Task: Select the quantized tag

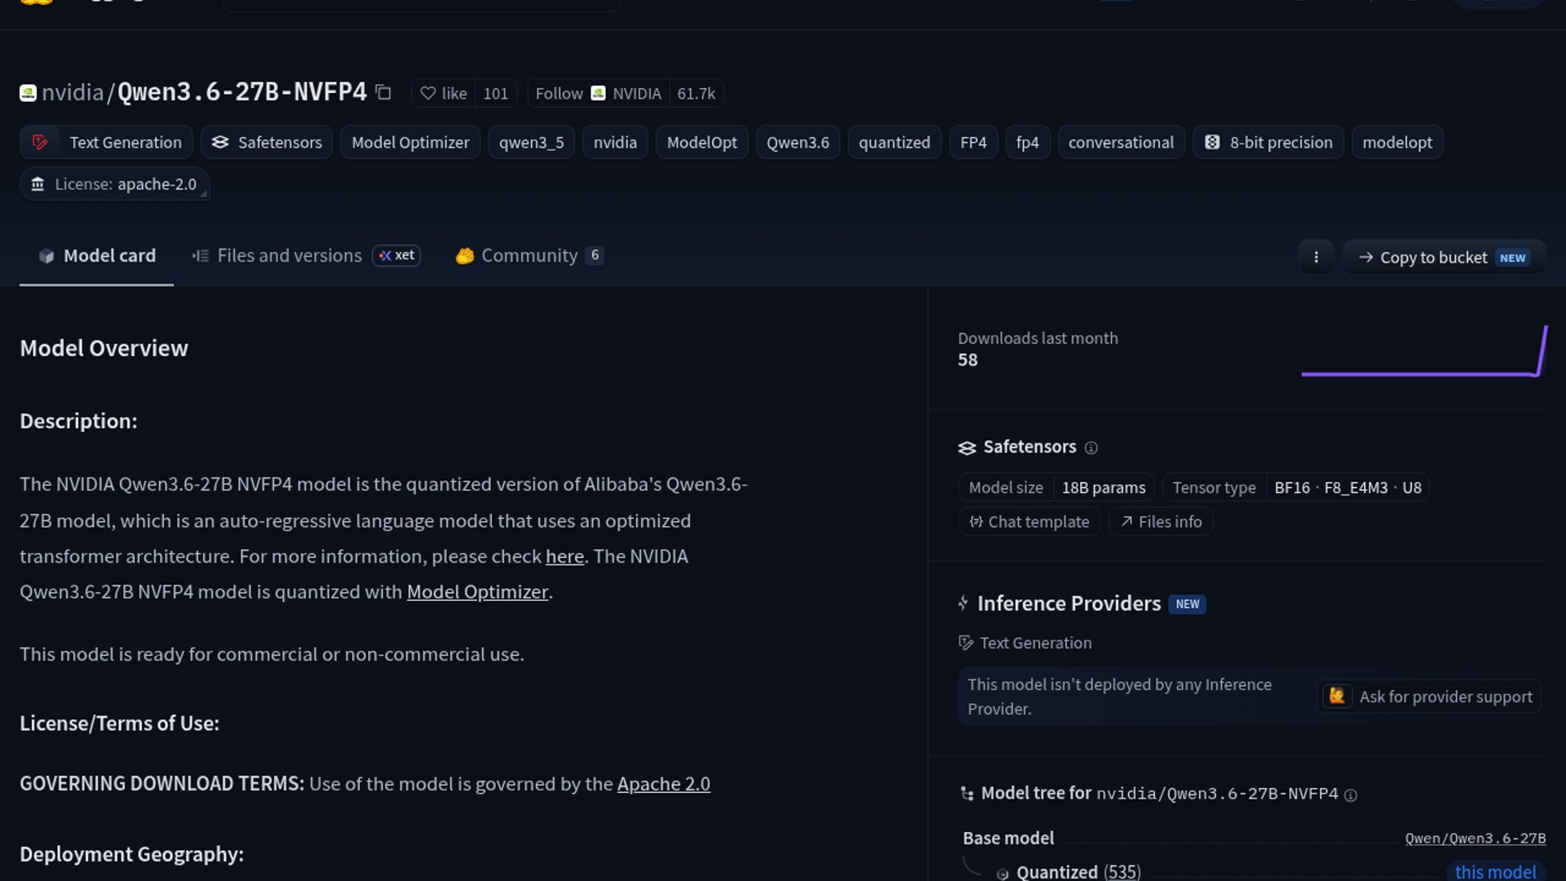Action: tap(894, 142)
